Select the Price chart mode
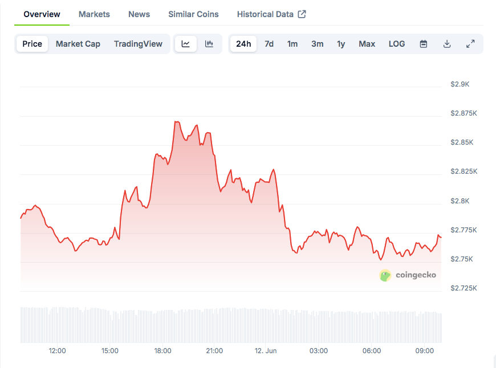 32,44
